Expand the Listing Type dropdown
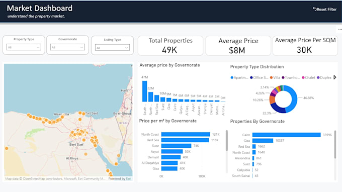Viewport: 342px width, 192px height. pyautogui.click(x=112, y=48)
